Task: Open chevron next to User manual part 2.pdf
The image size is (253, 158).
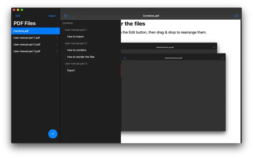Action: pyautogui.click(x=57, y=44)
